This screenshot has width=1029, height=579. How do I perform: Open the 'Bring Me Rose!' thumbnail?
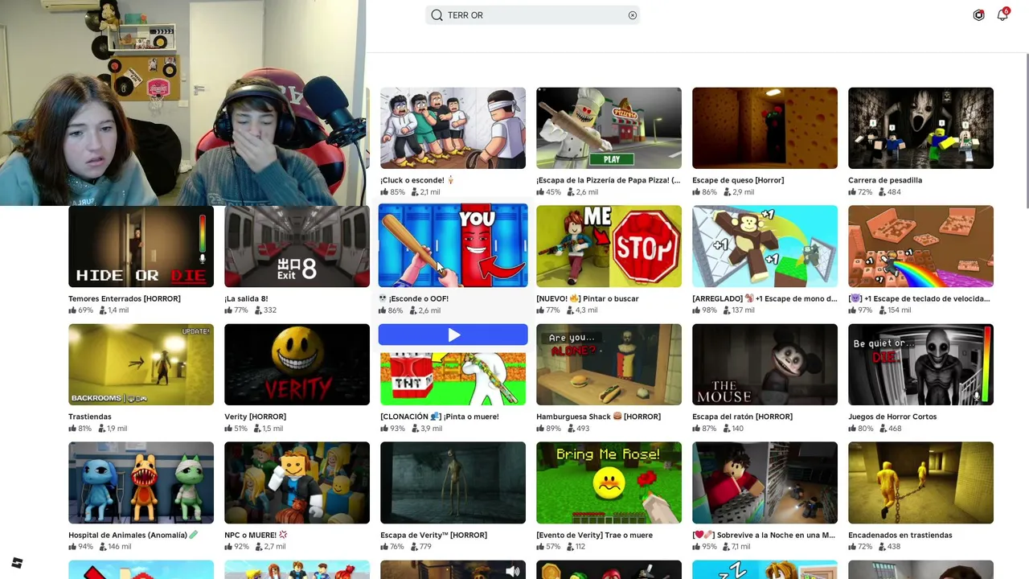(609, 482)
